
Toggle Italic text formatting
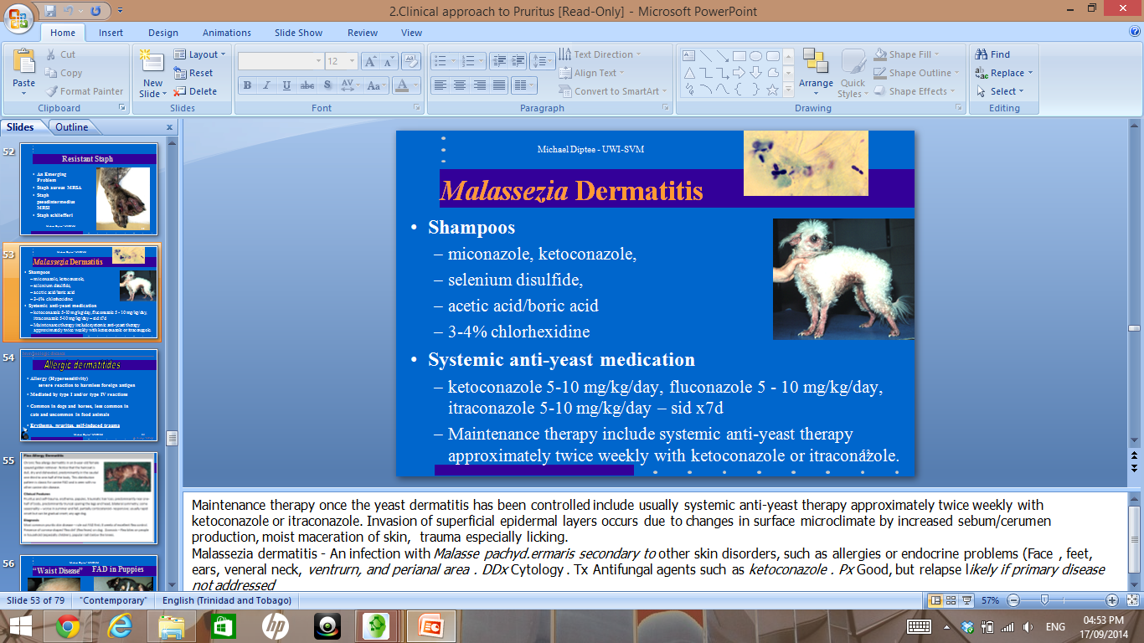pyautogui.click(x=267, y=85)
